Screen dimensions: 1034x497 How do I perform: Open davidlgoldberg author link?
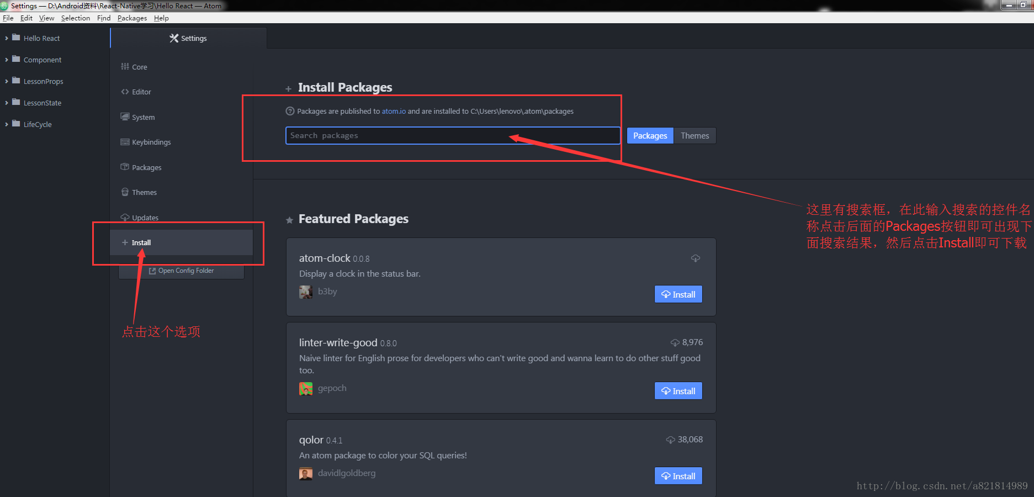tap(347, 473)
